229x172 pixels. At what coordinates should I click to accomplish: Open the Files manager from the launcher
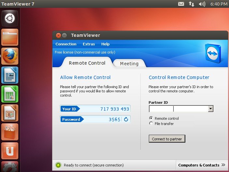[x=10, y=37]
